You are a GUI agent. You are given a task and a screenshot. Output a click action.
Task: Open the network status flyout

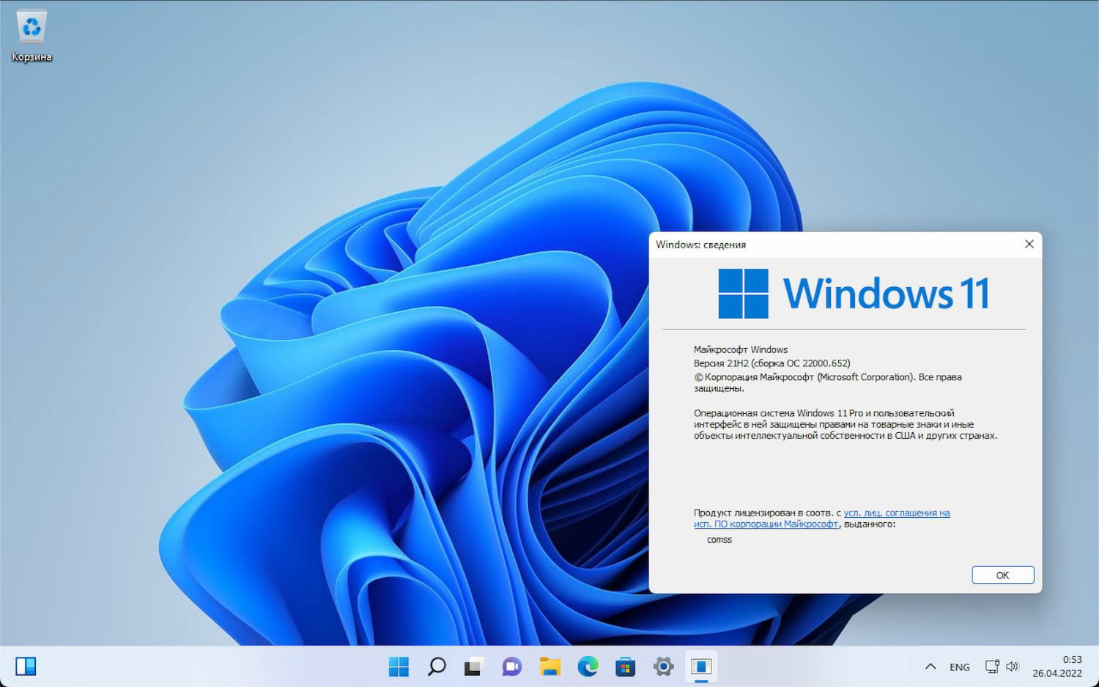[x=993, y=666]
